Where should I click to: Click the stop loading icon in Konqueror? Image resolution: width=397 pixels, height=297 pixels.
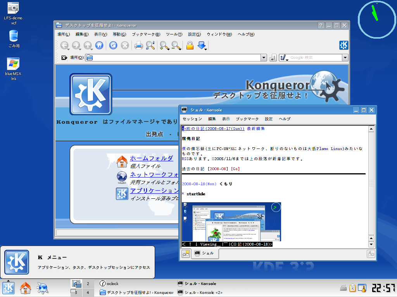(x=124, y=46)
